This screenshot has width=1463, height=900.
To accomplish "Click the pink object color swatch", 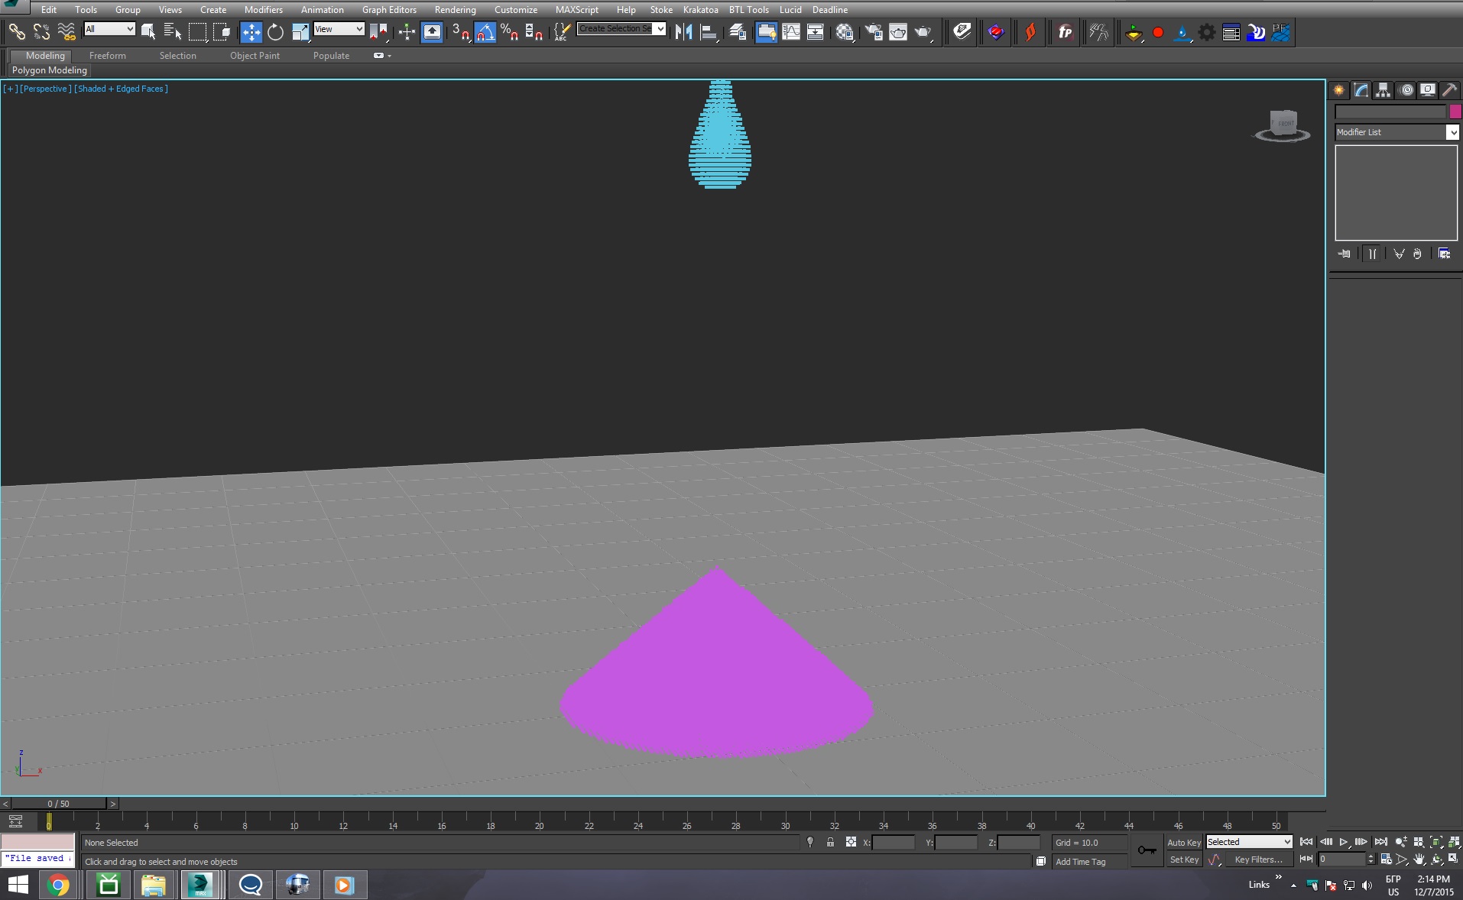I will 1455,112.
